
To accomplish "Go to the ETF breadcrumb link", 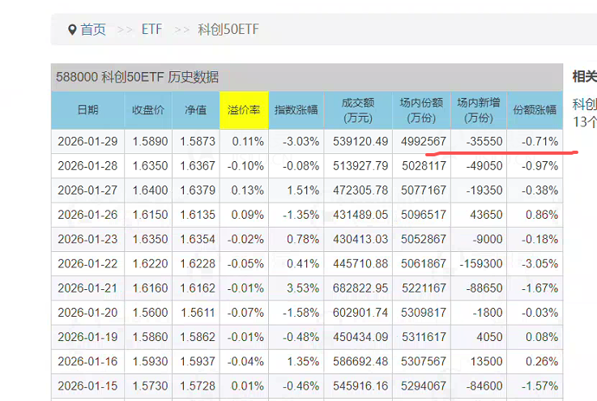I will pos(151,30).
